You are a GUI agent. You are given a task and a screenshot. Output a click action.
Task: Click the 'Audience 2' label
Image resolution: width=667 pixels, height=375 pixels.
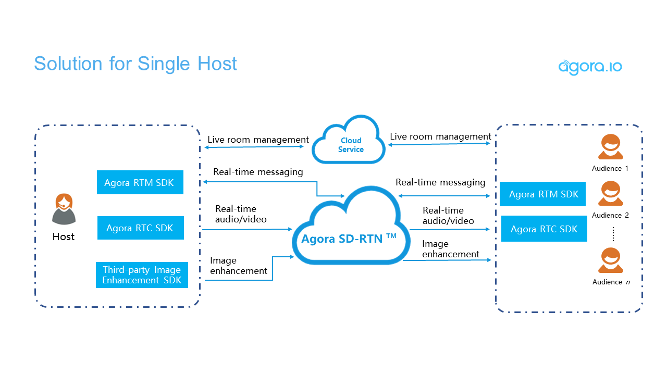[x=610, y=215]
